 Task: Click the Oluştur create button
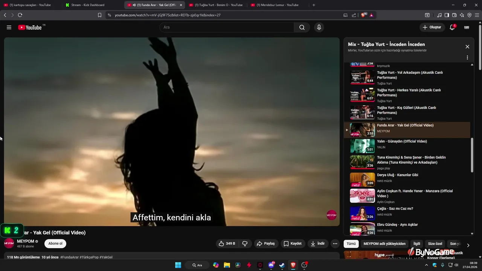(x=432, y=27)
